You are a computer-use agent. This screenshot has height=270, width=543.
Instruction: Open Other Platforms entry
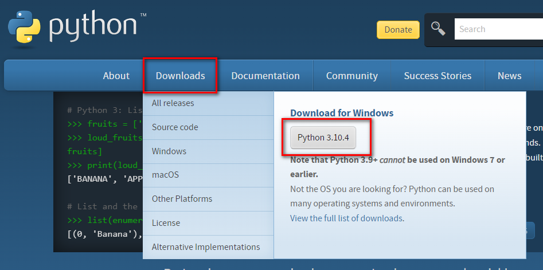[182, 199]
